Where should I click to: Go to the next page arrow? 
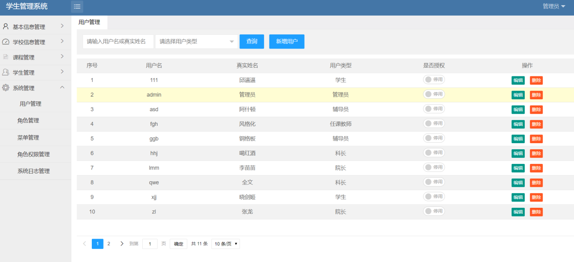tap(122, 244)
